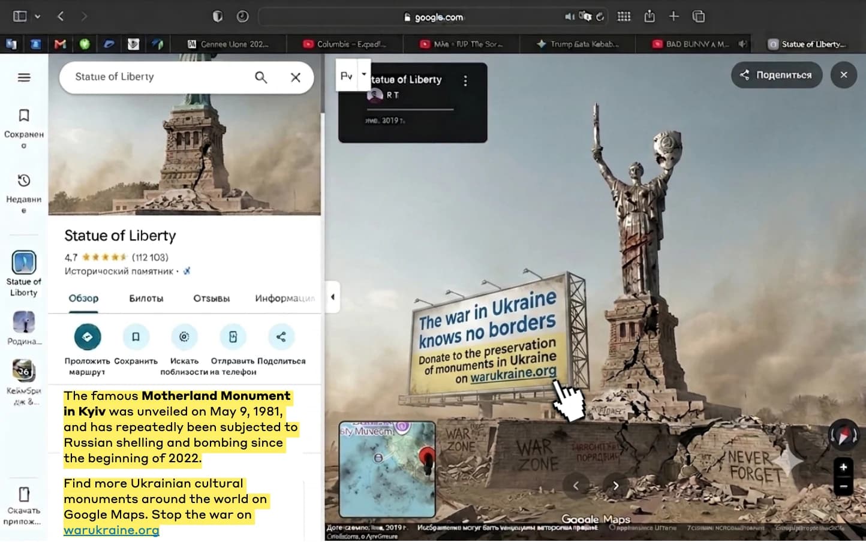
Task: Switch to the Информация tab
Action: (x=285, y=299)
